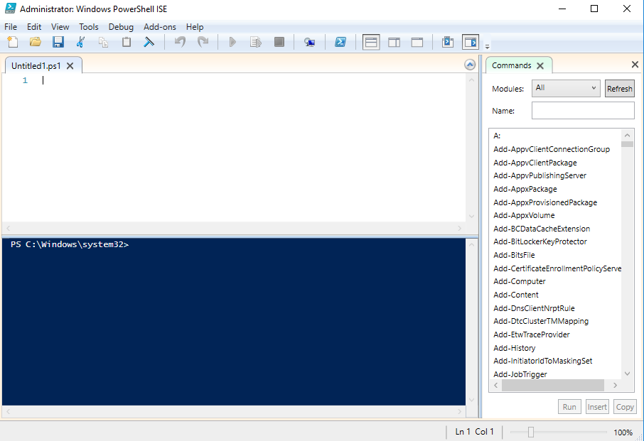Screen dimensions: 644x441
Task: Select Add-AppxVolume command
Action: 524,215
